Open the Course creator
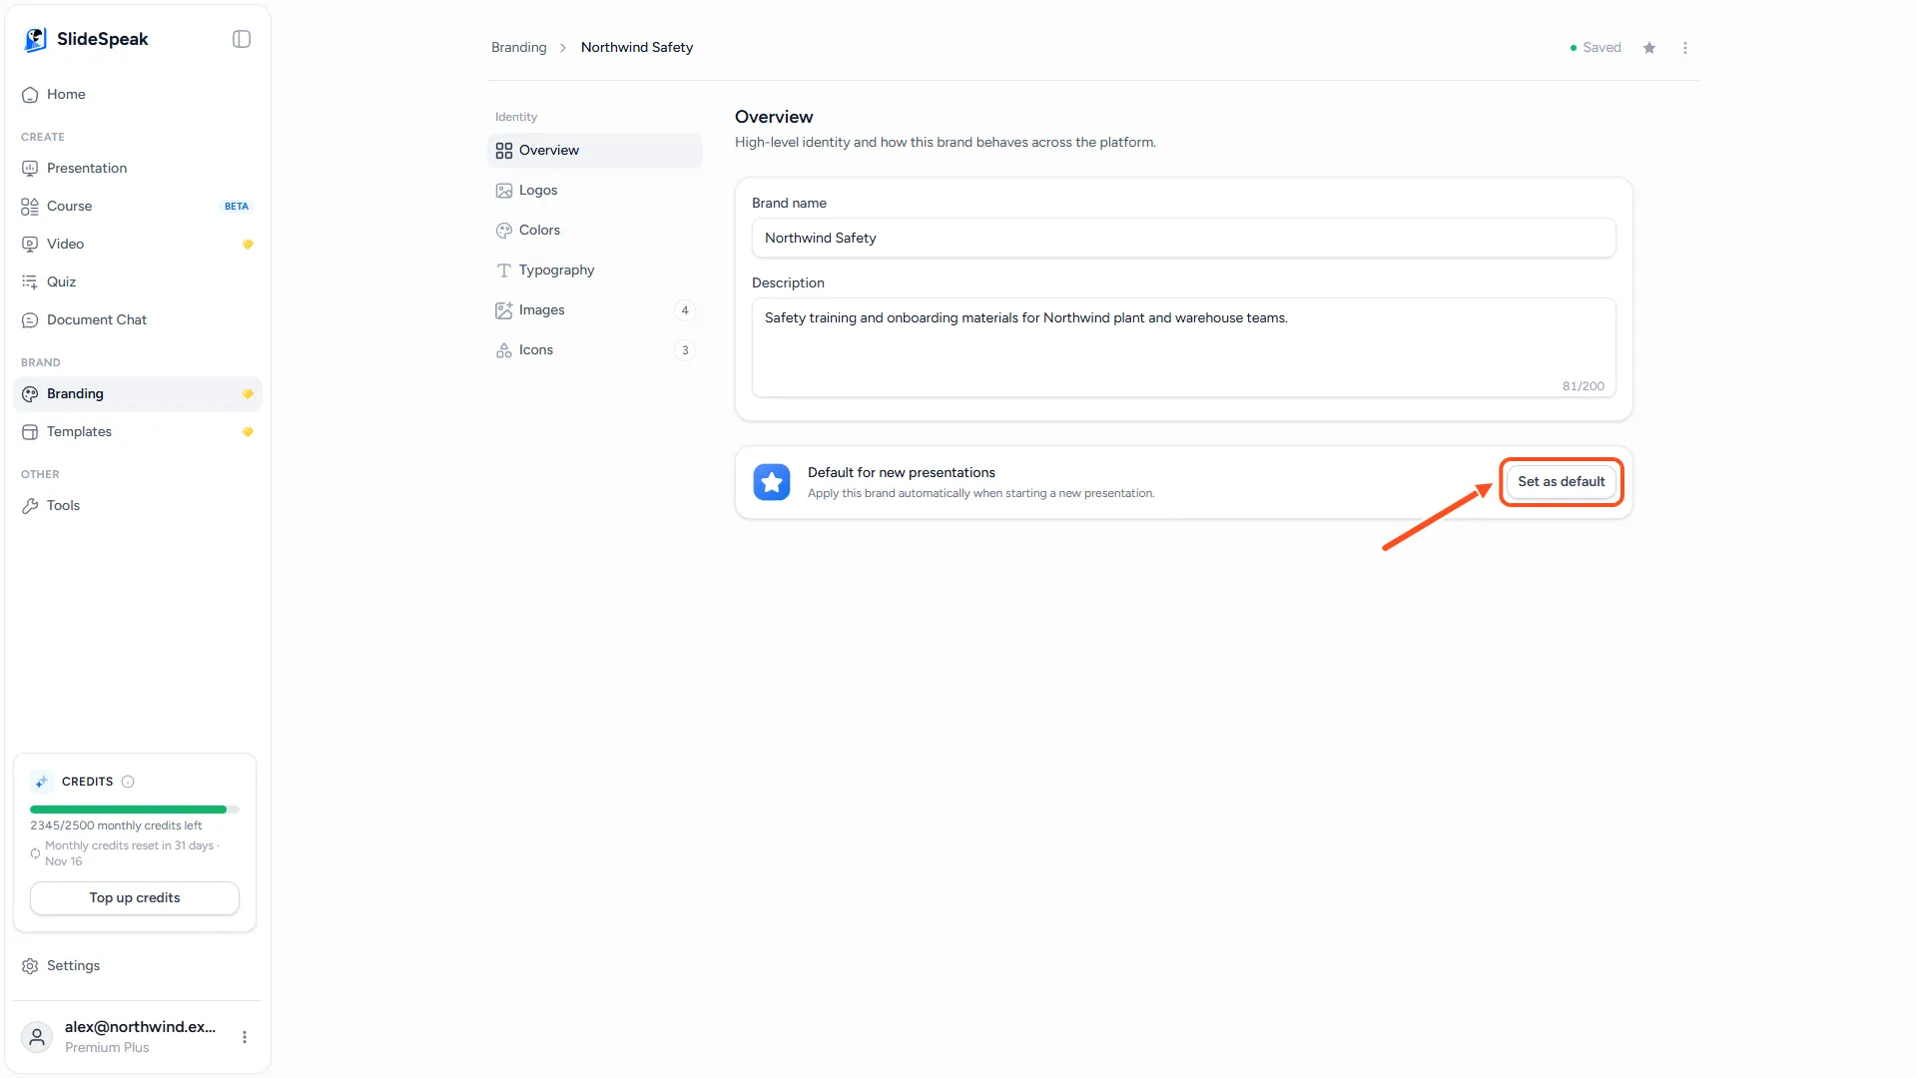The width and height of the screenshot is (1917, 1078). pyautogui.click(x=138, y=206)
